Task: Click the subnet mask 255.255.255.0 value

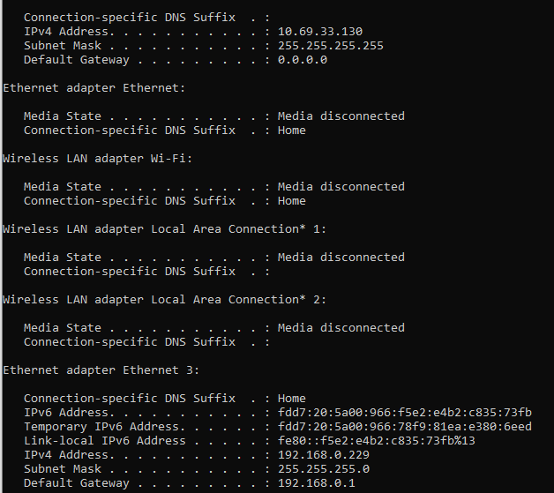Action: click(323, 469)
